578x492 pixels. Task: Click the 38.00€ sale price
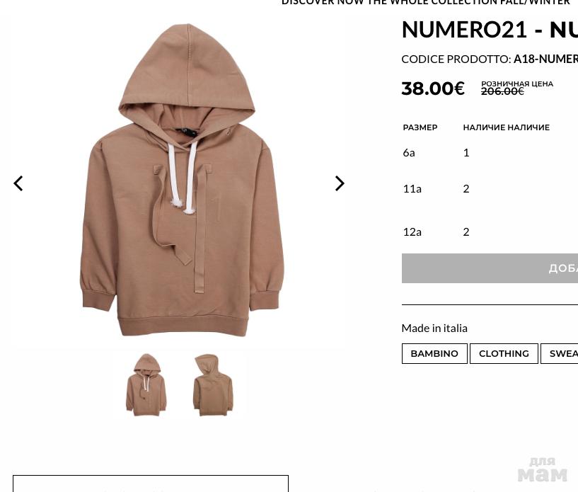[x=433, y=88]
